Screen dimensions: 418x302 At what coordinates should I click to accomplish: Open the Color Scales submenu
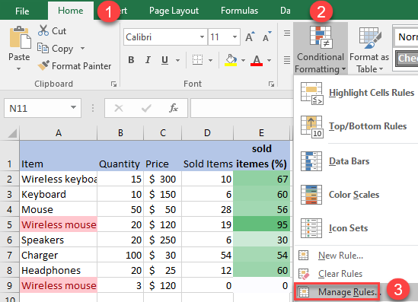click(357, 195)
